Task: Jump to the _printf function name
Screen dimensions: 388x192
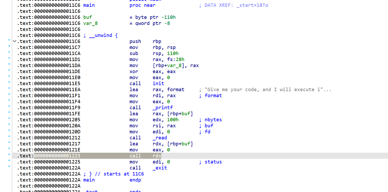Action: click(163, 108)
